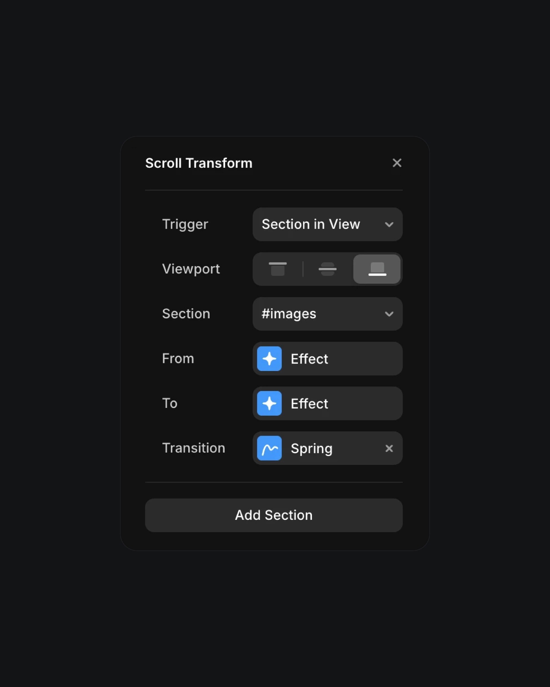
Task: Close the Scroll Transform panel
Action: tap(397, 163)
